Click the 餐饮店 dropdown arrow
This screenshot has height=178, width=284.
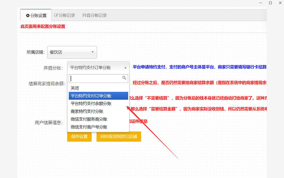point(92,52)
